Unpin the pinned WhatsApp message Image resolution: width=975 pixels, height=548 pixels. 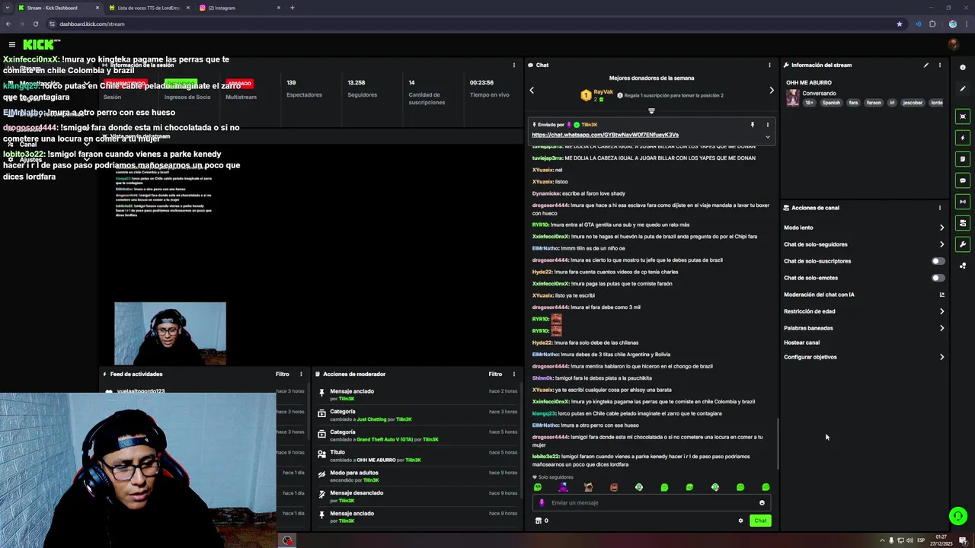point(752,125)
